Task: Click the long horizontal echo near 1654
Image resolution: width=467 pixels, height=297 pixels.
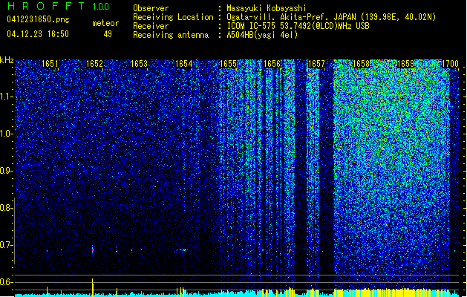Action: [x=181, y=250]
